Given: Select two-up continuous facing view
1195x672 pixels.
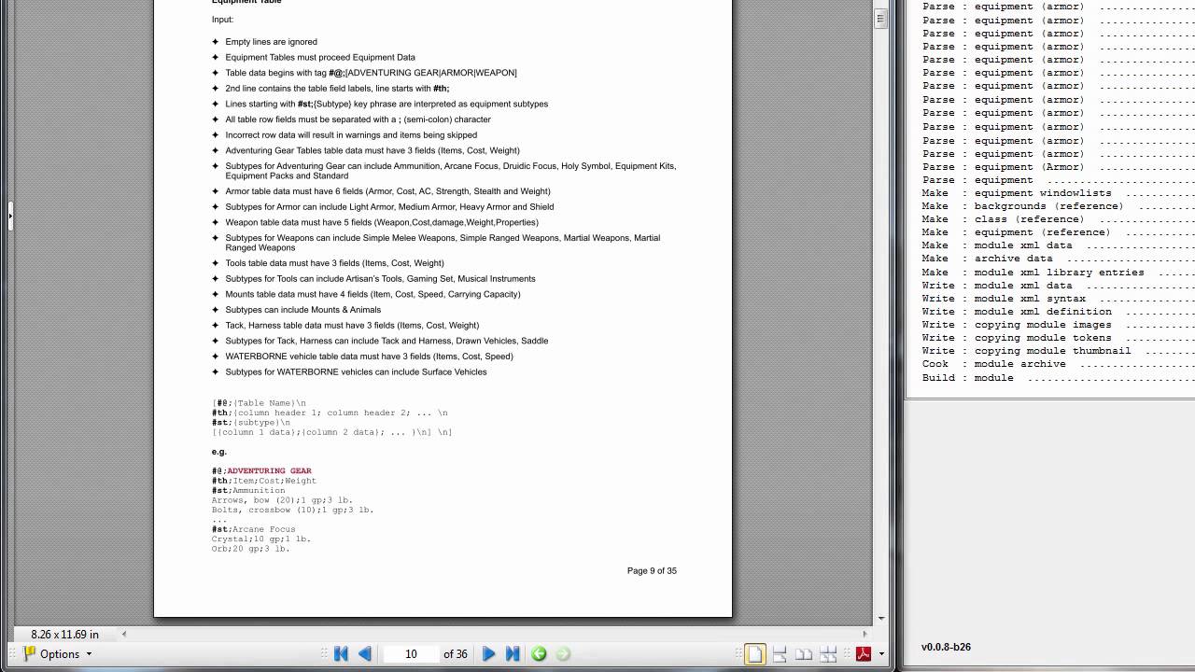Looking at the screenshot, I should (828, 654).
